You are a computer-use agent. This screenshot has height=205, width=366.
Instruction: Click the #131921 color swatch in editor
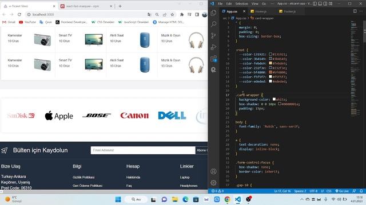click(270, 54)
